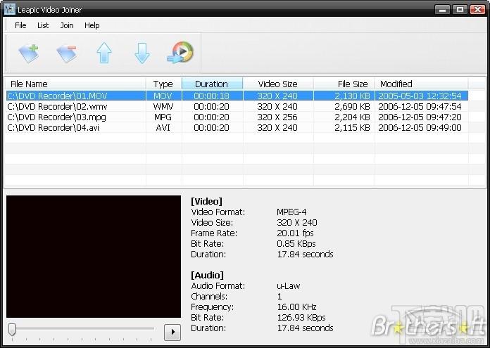Open the Join menu

[67, 25]
